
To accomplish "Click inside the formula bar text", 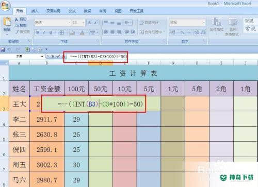I will (99, 56).
